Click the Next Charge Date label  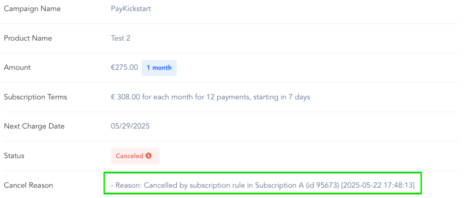coord(34,126)
